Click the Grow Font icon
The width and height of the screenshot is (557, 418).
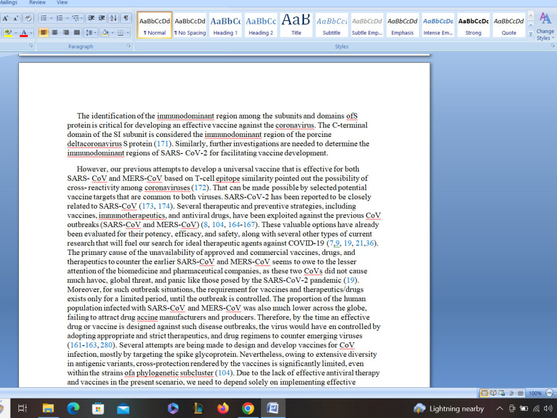pos(6,18)
